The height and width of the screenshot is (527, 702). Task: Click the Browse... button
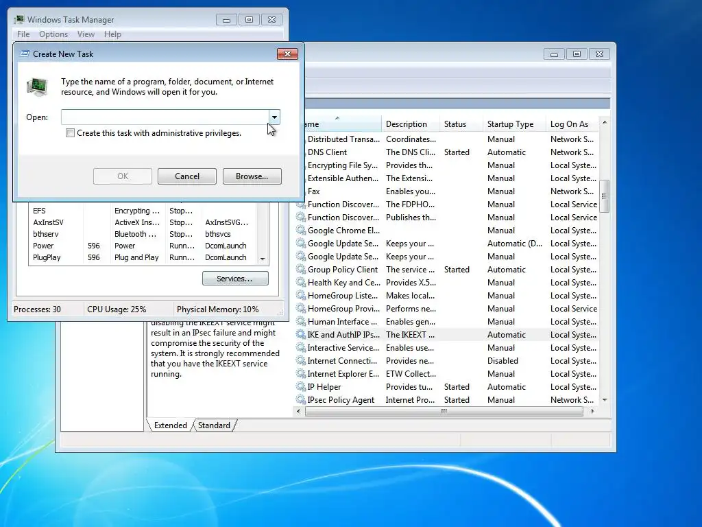pos(252,176)
